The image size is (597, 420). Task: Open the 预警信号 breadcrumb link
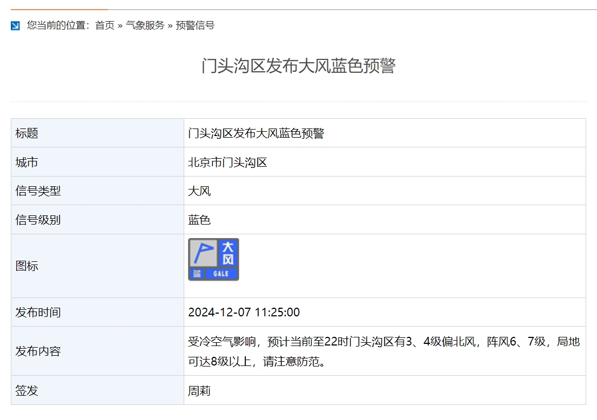coord(195,25)
